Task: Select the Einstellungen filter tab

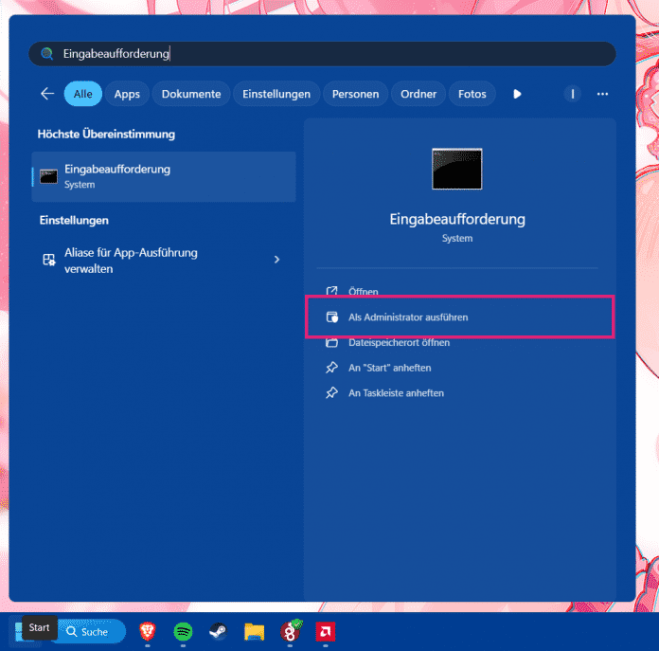Action: coord(276,94)
